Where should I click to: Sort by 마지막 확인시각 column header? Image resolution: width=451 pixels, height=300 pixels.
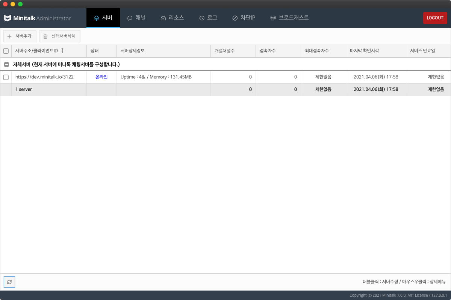point(376,51)
